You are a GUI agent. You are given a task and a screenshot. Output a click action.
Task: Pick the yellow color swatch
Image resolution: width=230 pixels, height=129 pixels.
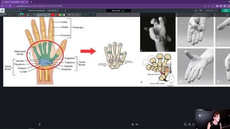60,15
